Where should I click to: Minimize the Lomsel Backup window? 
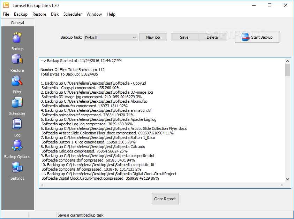(254, 5)
